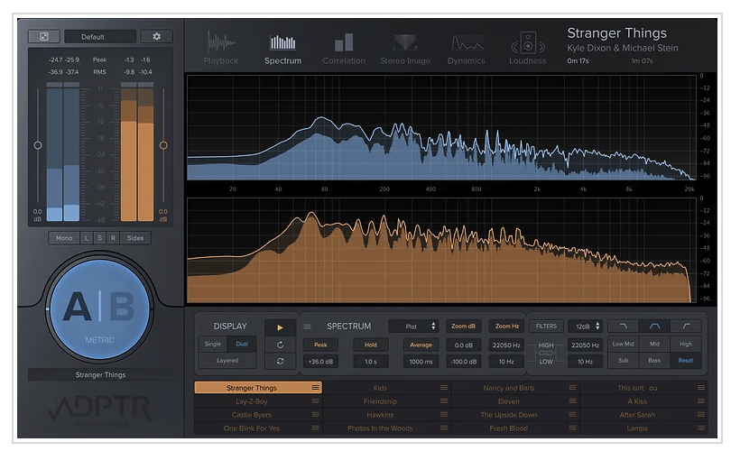Choose the Mid filter band
Image resolution: width=731 pixels, height=451 pixels.
[654, 344]
